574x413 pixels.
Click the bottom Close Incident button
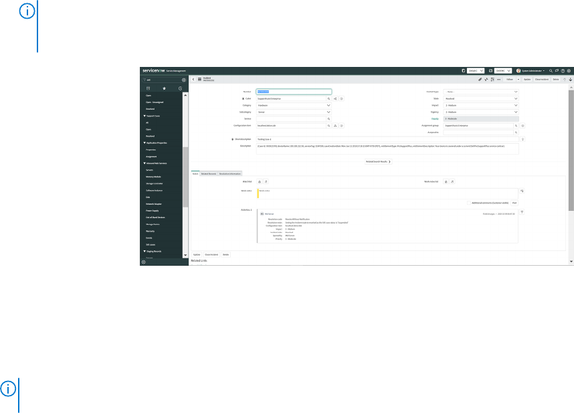point(211,254)
